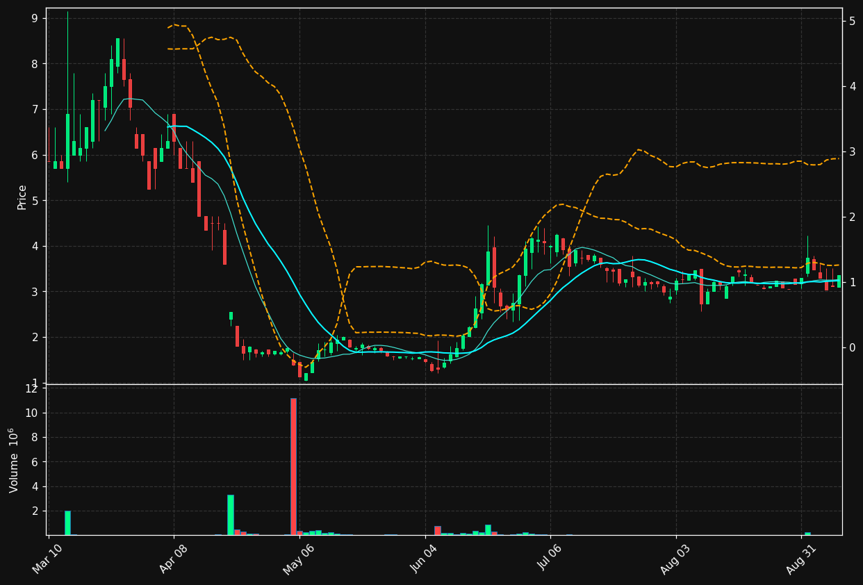Click price axis value 6

(35, 155)
